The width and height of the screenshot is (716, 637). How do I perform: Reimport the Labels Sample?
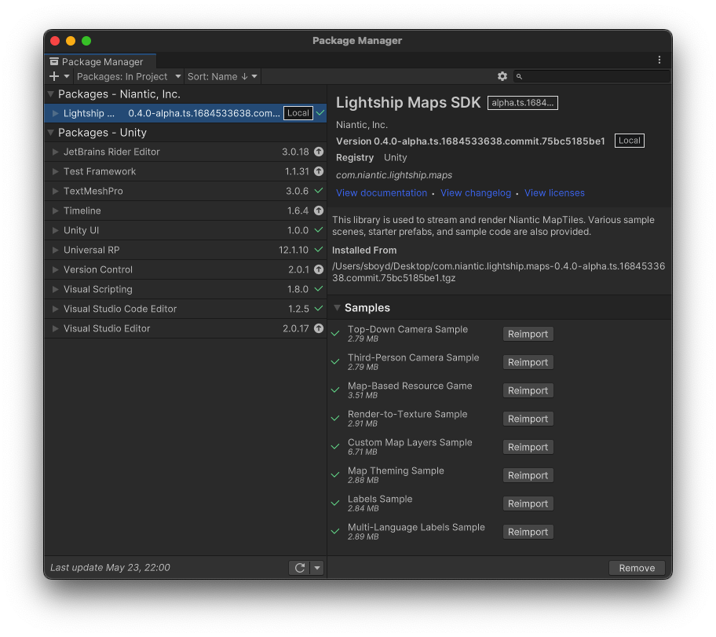(528, 504)
